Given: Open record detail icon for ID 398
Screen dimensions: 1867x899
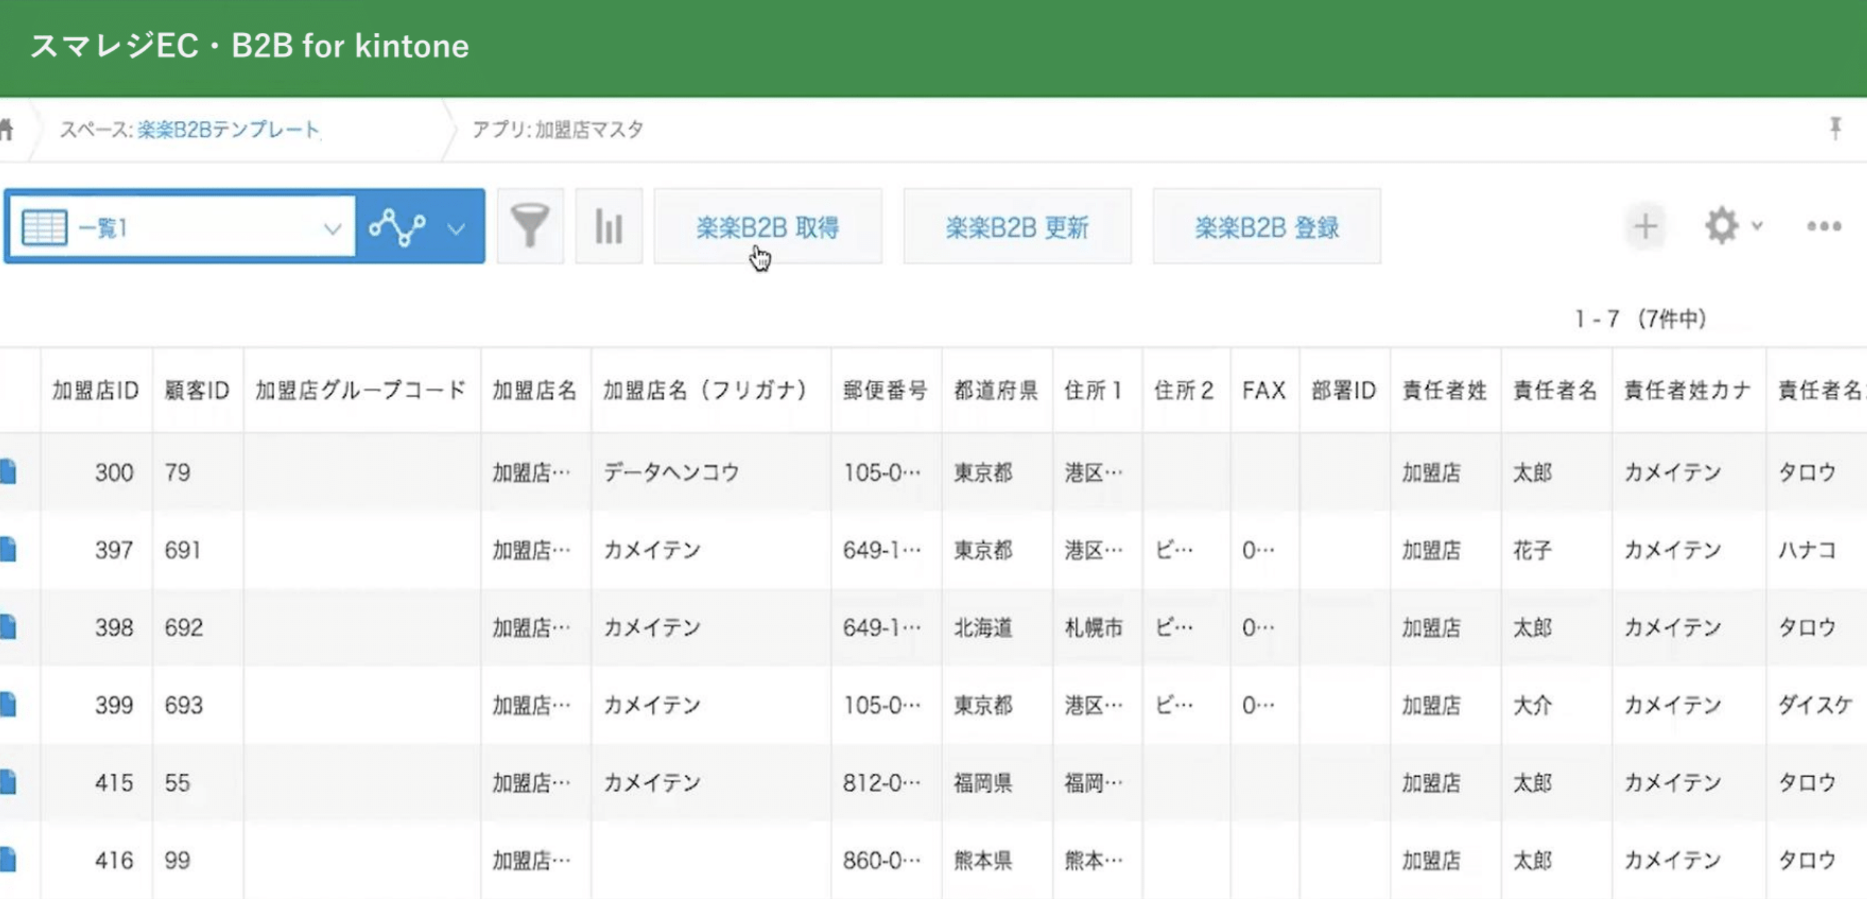Looking at the screenshot, I should (7, 627).
